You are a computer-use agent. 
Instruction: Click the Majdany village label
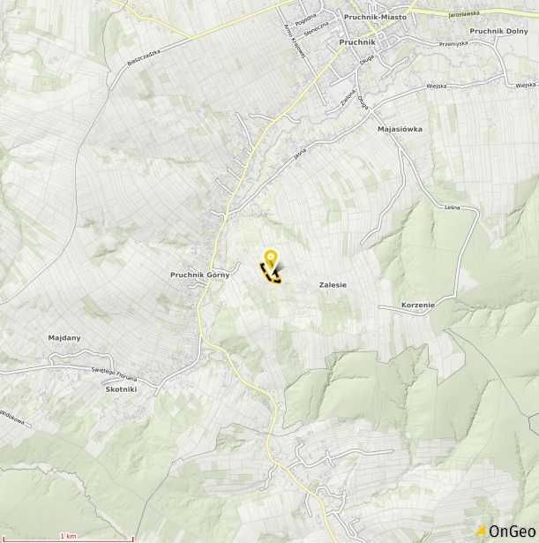[x=64, y=337]
